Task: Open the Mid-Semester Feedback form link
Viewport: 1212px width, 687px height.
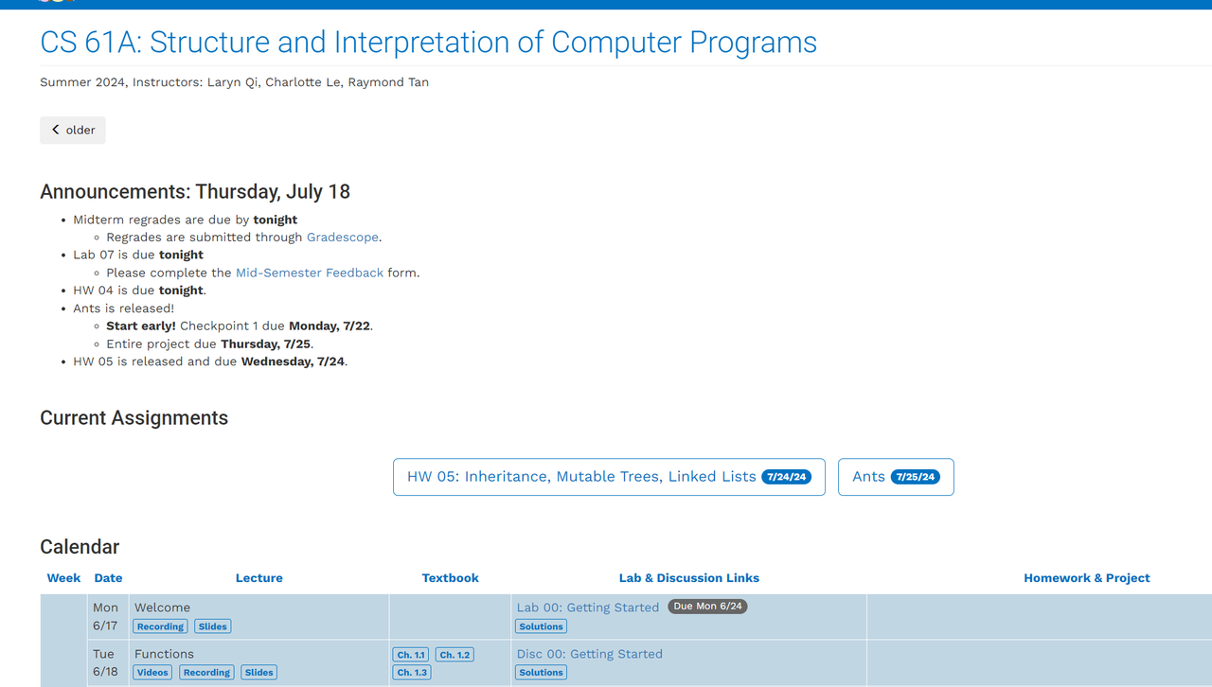Action: pyautogui.click(x=310, y=273)
